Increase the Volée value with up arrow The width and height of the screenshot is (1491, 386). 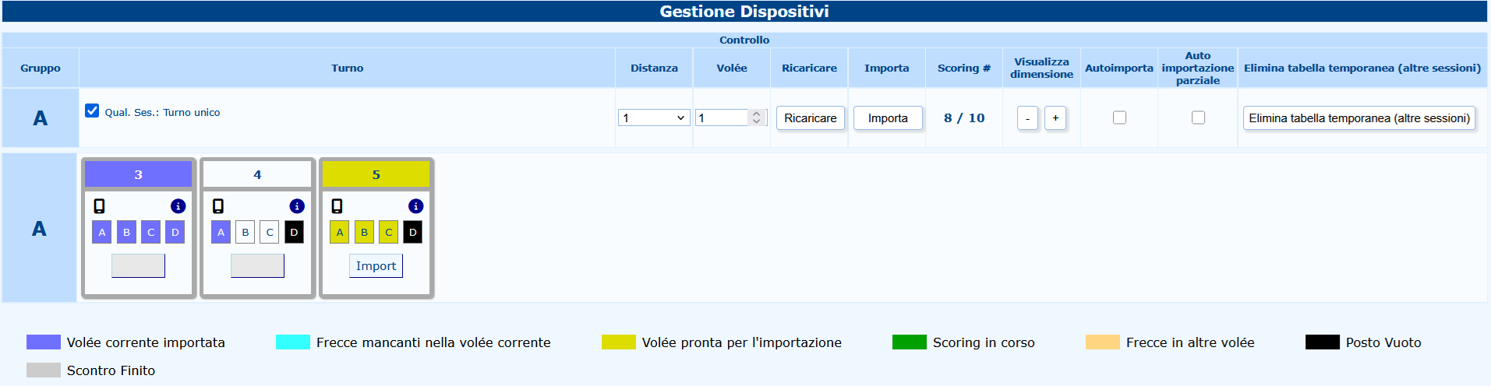[x=756, y=114]
